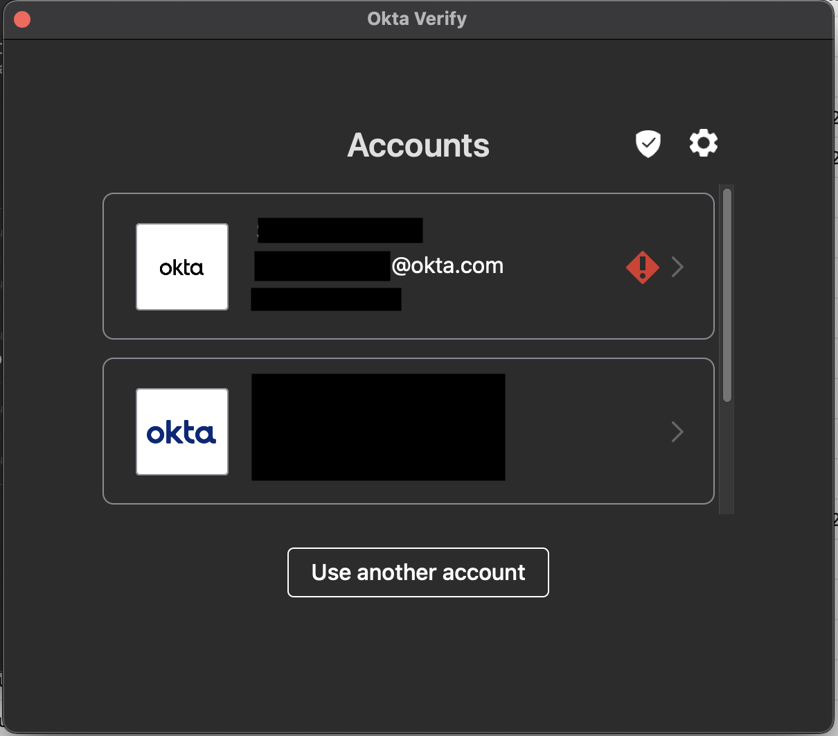Screen dimensions: 838x736
Task: Expand details for the @okta.com account
Action: point(677,267)
